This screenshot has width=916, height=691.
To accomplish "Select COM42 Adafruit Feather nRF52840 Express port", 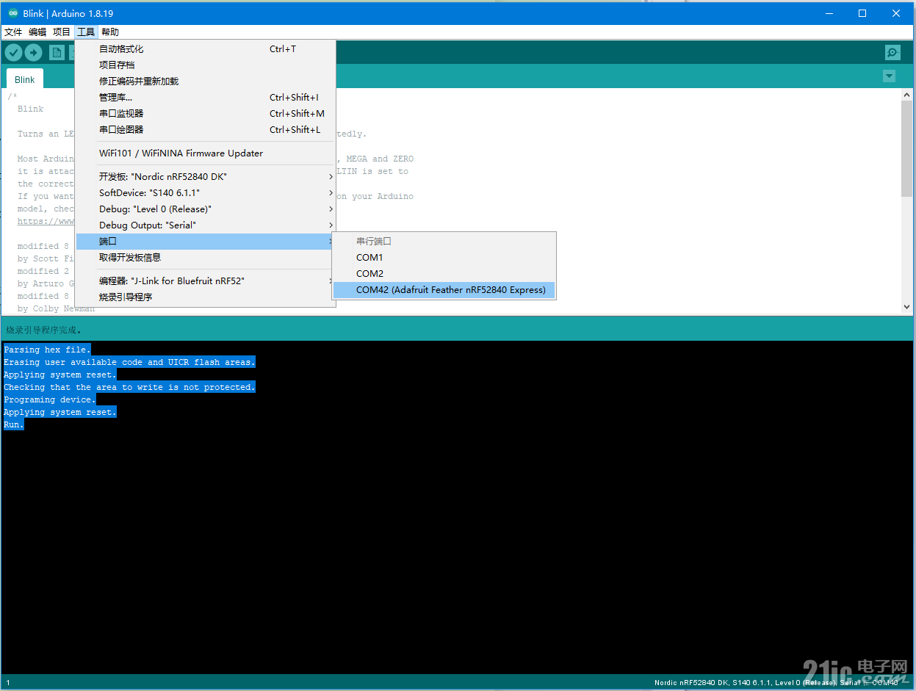I will (x=444, y=290).
